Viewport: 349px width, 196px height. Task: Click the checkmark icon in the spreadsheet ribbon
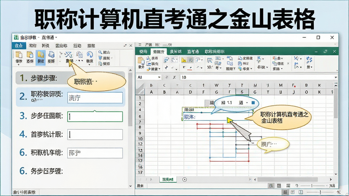click(172, 68)
